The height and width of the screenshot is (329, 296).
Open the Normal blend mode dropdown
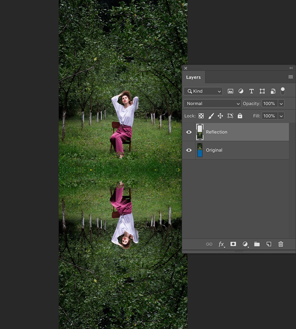[213, 103]
